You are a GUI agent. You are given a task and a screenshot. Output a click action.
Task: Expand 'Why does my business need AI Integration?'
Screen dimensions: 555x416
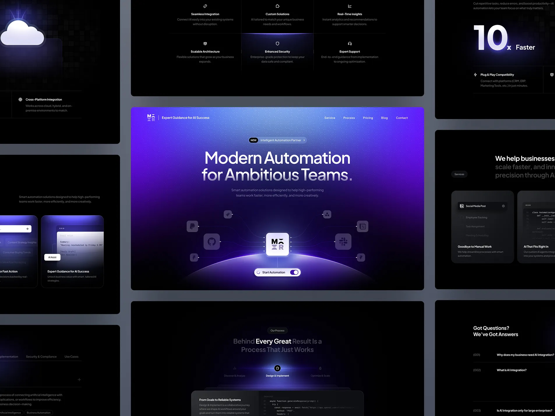tap(525, 355)
